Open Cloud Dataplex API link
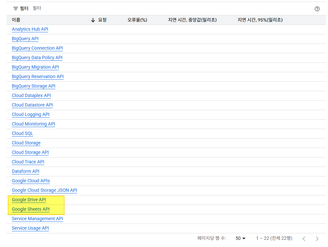Viewport: 328px width, 247px height. [31, 95]
